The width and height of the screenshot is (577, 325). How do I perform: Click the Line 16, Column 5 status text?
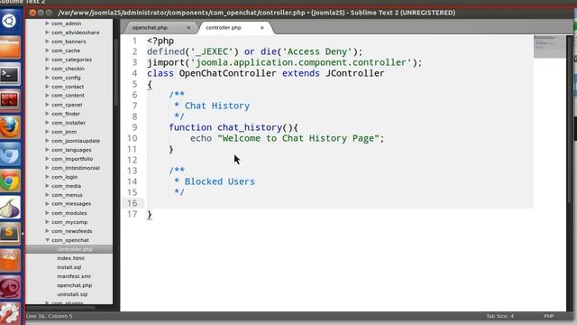tap(50, 316)
